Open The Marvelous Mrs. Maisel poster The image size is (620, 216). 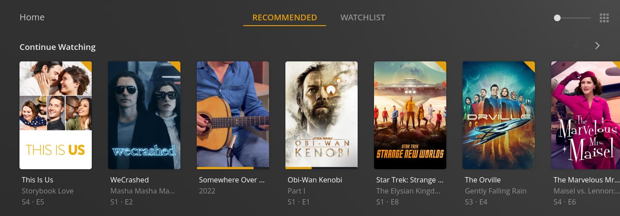(x=585, y=115)
